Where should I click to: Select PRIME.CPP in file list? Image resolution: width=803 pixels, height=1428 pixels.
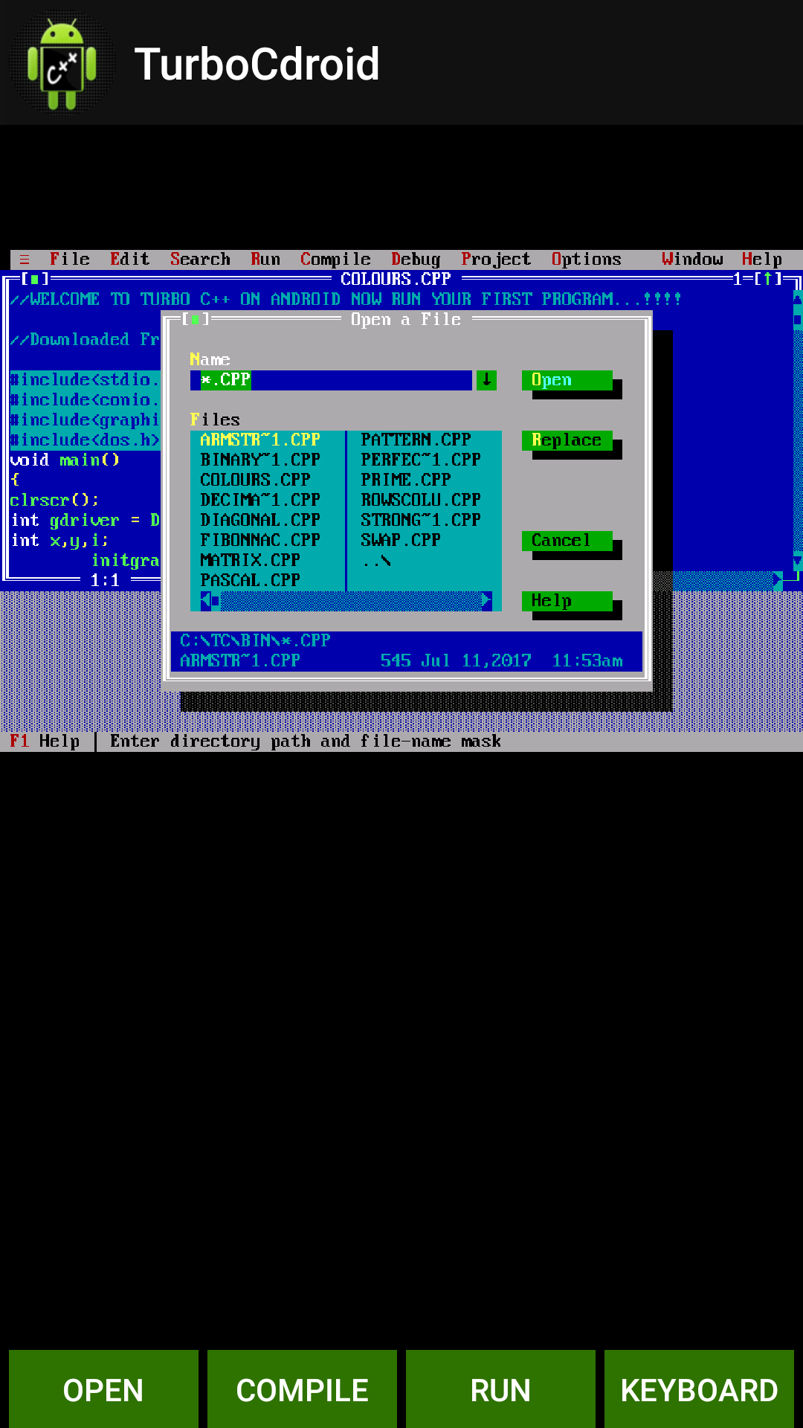tap(406, 480)
